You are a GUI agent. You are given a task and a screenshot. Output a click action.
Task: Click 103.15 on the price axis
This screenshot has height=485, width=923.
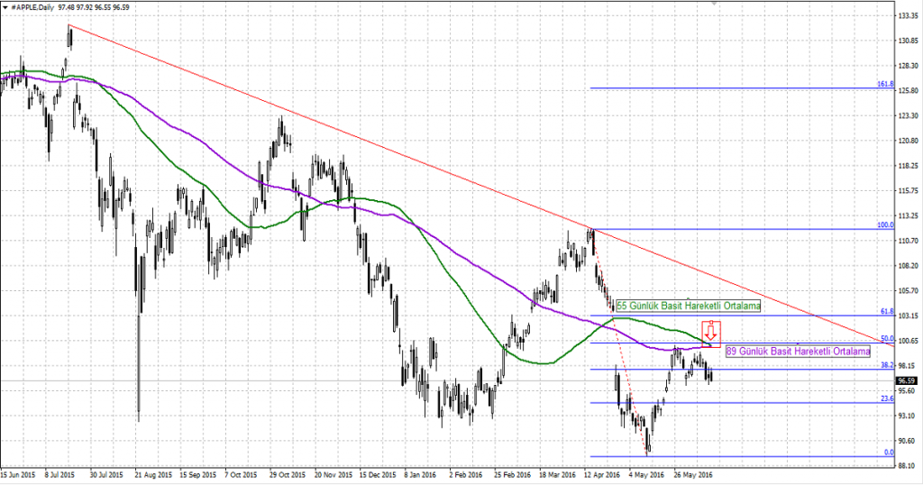pyautogui.click(x=909, y=316)
